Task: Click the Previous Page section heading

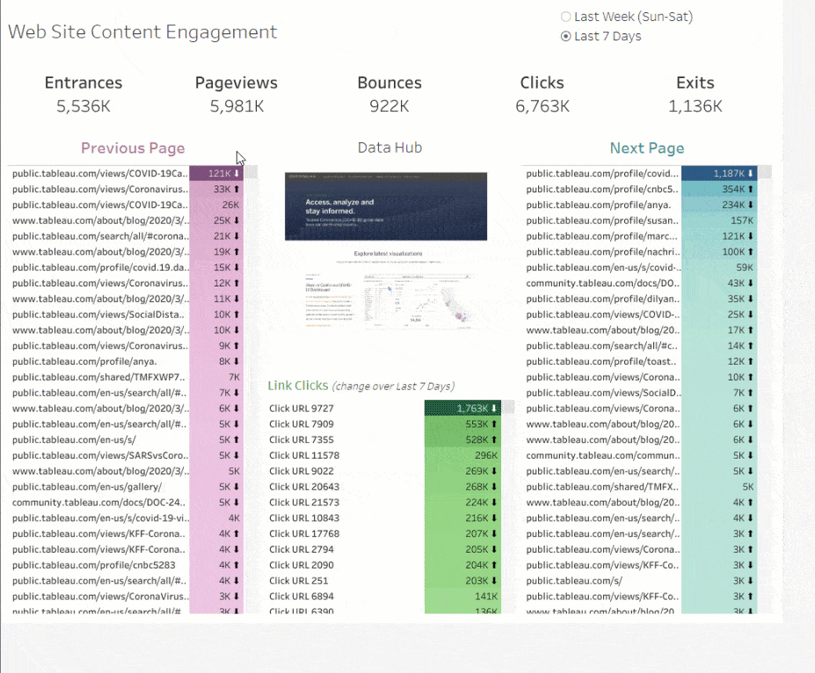Action: (x=133, y=148)
